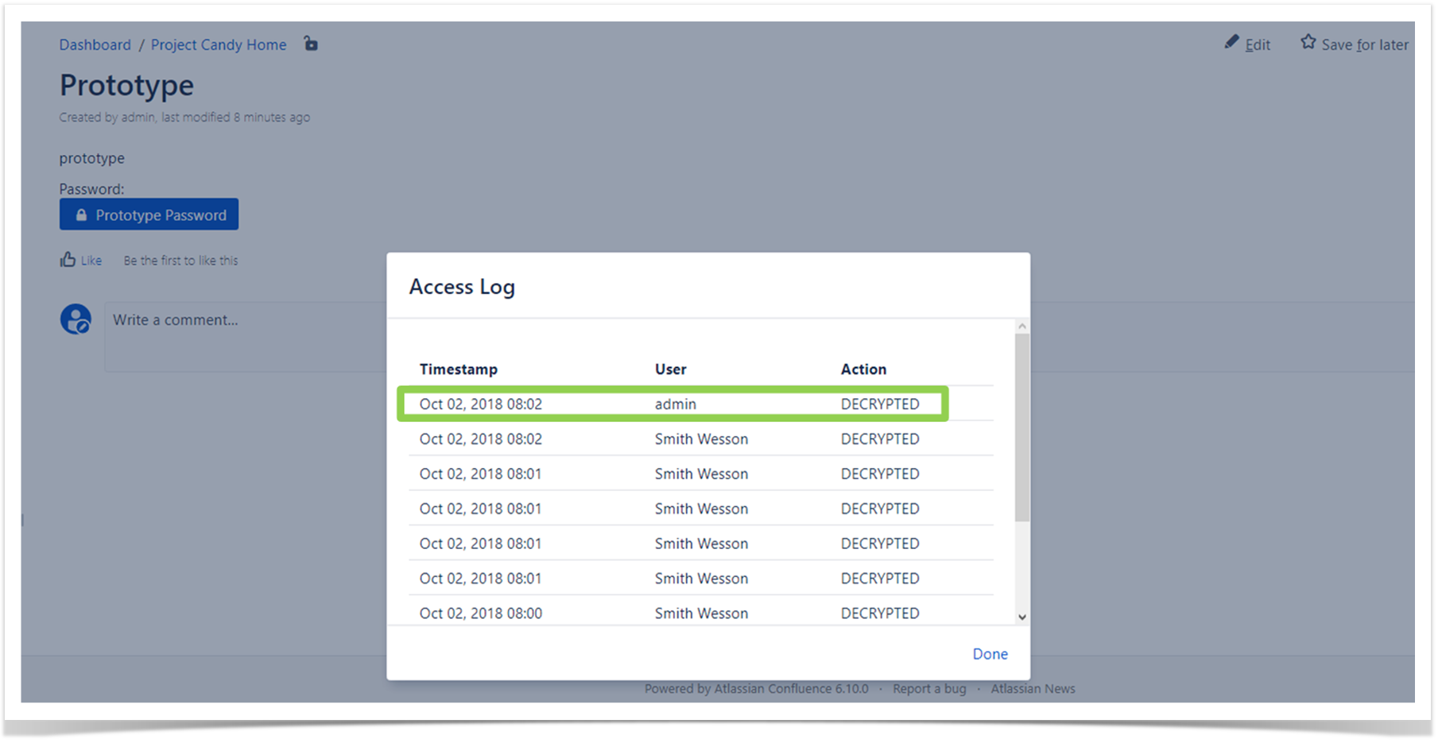Click 'Be the first to like this' text

pyautogui.click(x=180, y=261)
